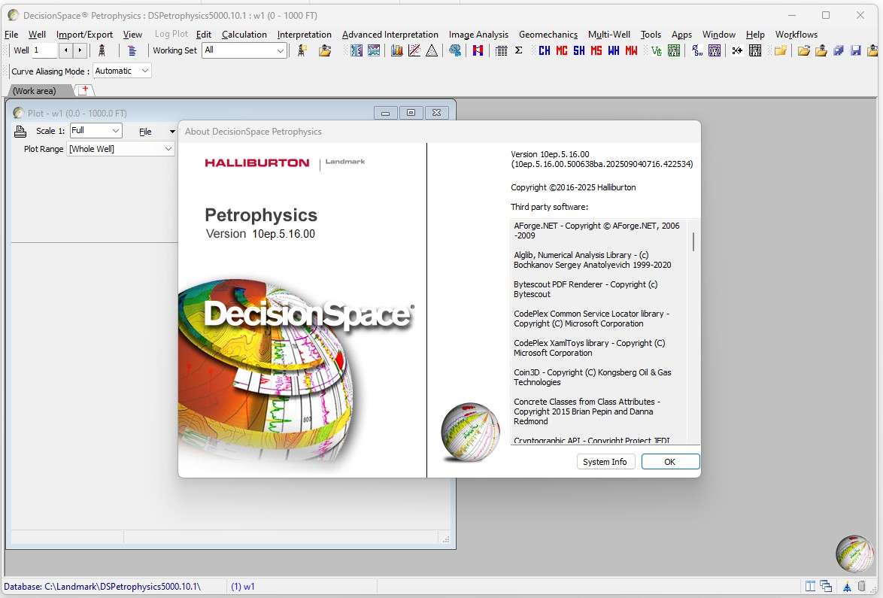Go to the previous well using left arrow
The width and height of the screenshot is (883, 598).
point(65,50)
